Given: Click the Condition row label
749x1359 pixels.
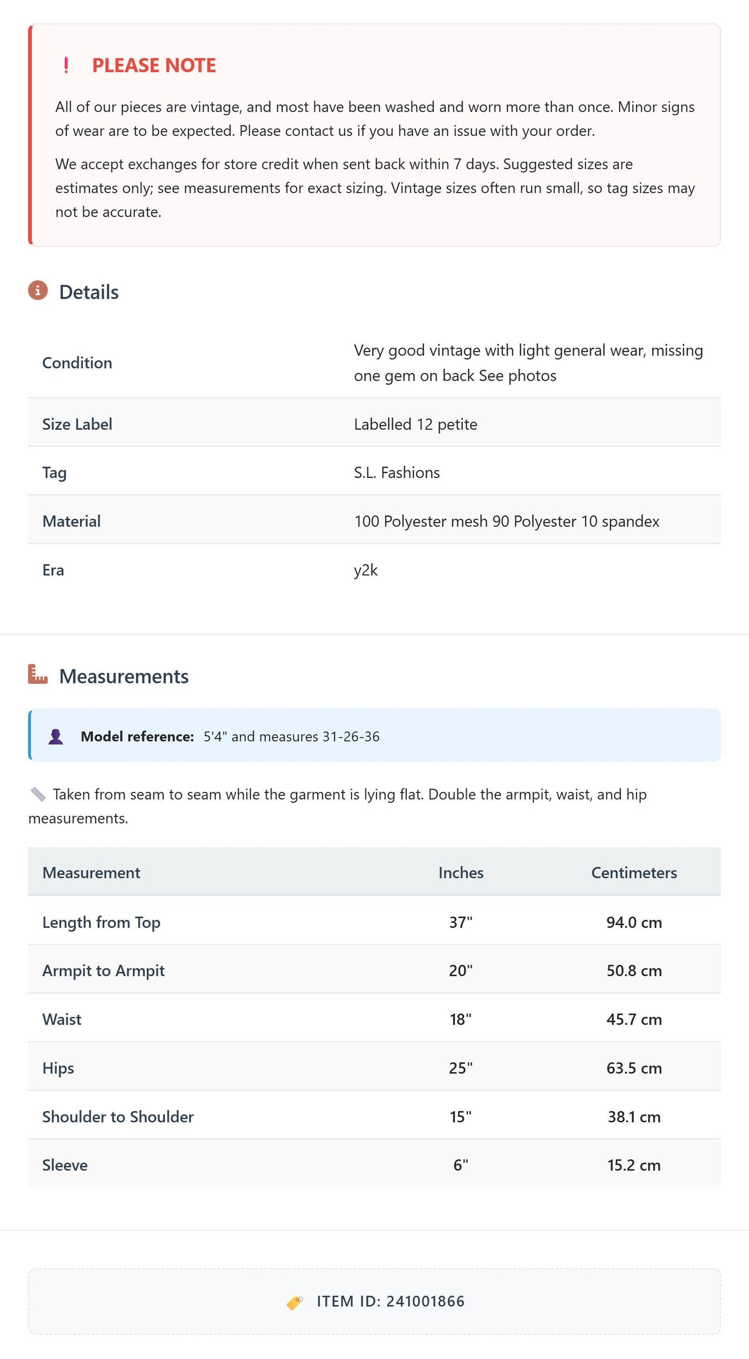Looking at the screenshot, I should click(77, 363).
